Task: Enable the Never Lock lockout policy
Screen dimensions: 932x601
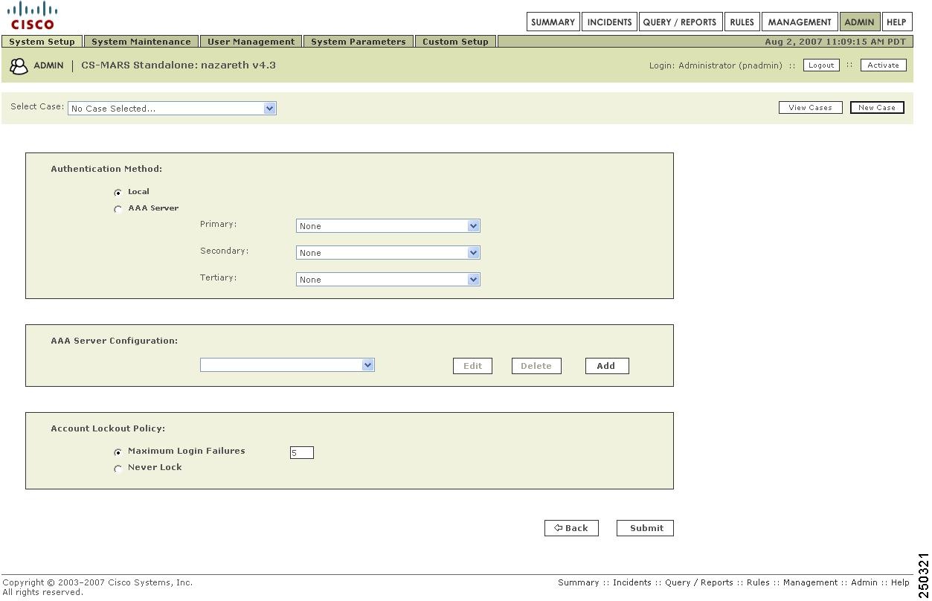Action: [x=118, y=469]
